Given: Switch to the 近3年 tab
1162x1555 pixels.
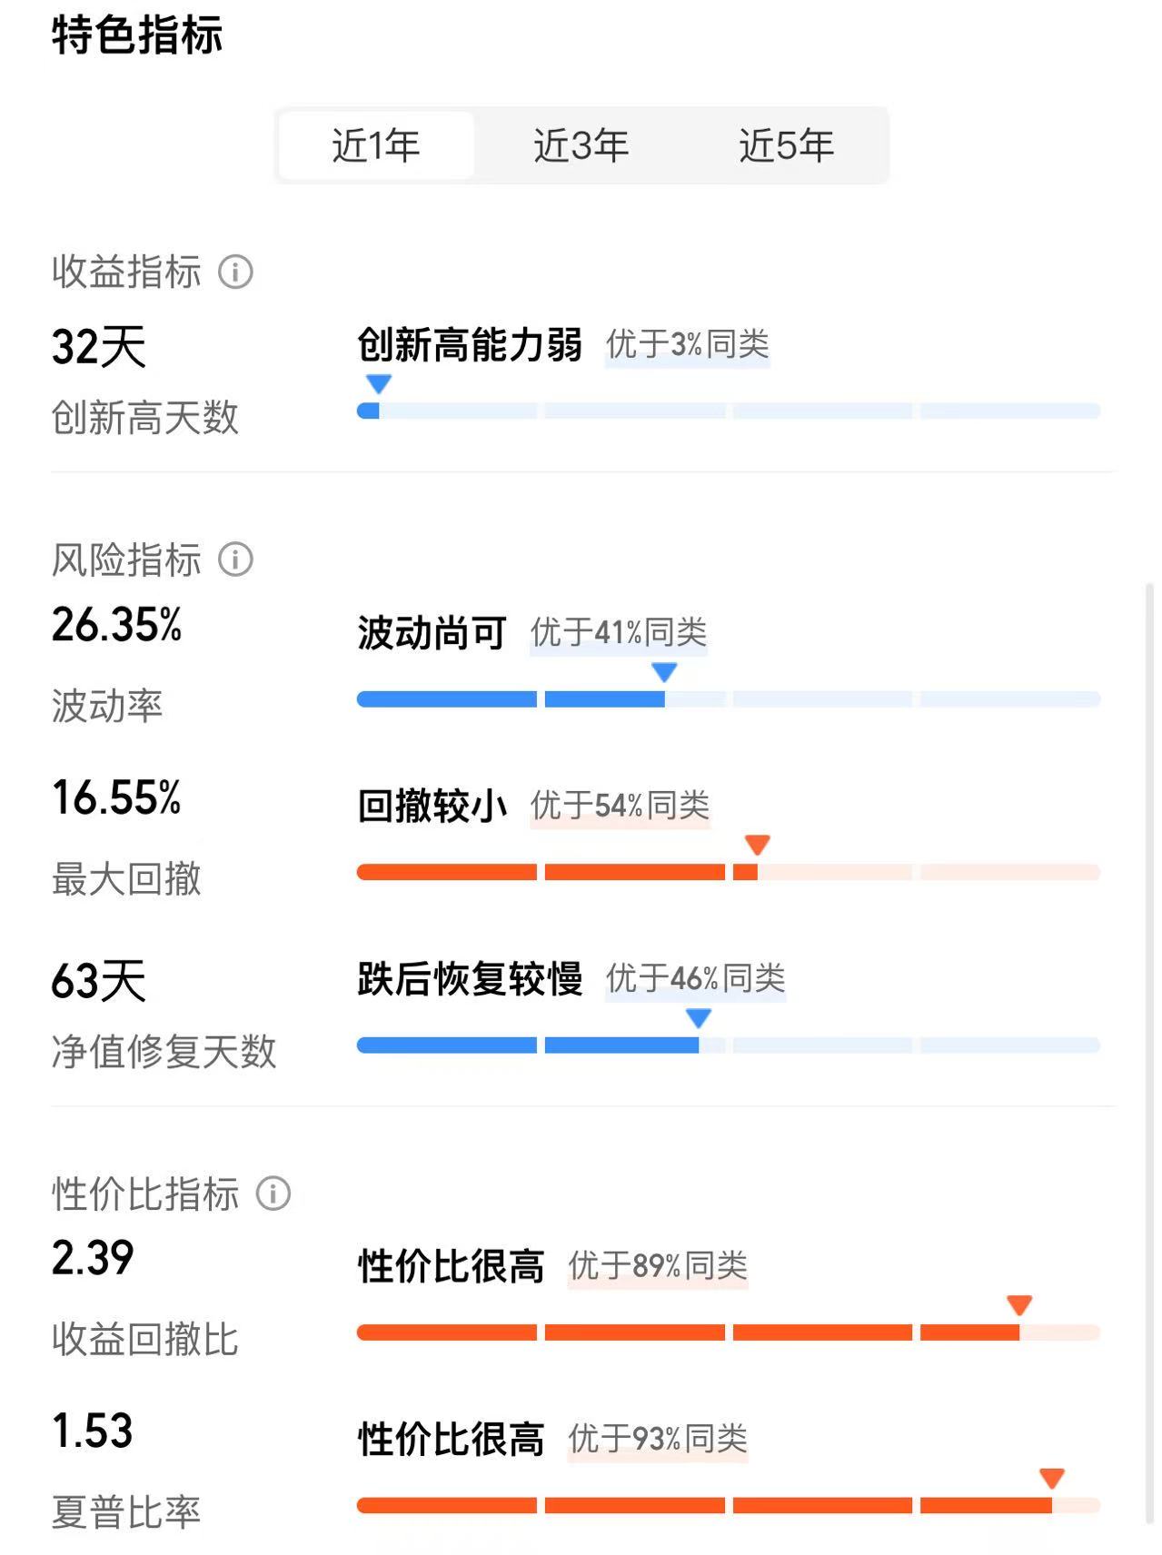Looking at the screenshot, I should [x=581, y=145].
